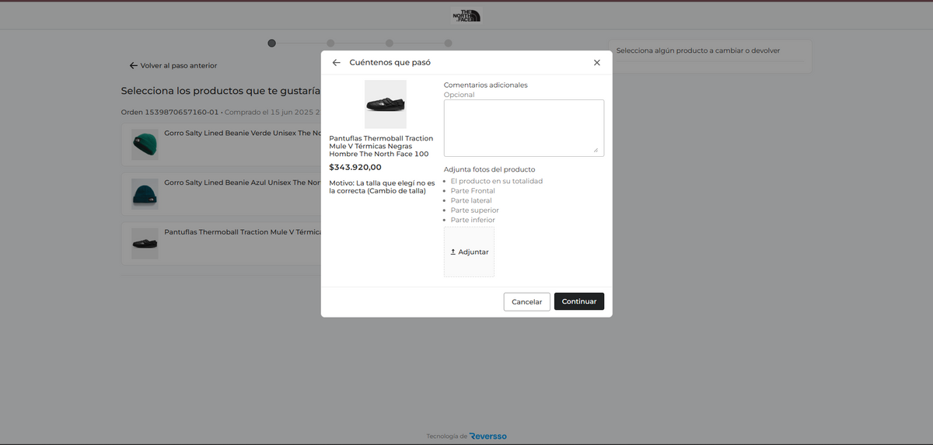Click the second progress step dot
933x445 pixels.
pyautogui.click(x=330, y=43)
